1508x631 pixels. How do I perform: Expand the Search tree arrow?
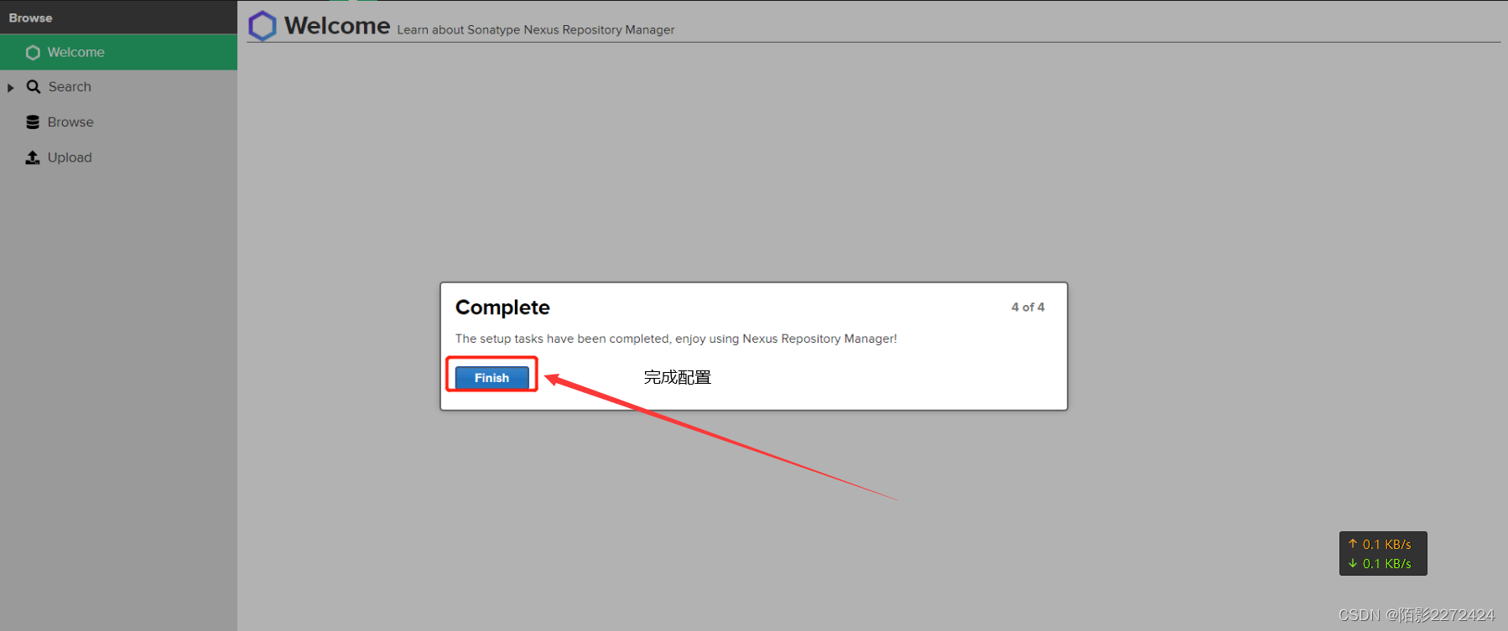pos(11,88)
